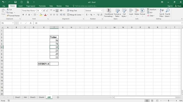Click the Cut icon
The image size is (183, 102).
click(x=9, y=9)
